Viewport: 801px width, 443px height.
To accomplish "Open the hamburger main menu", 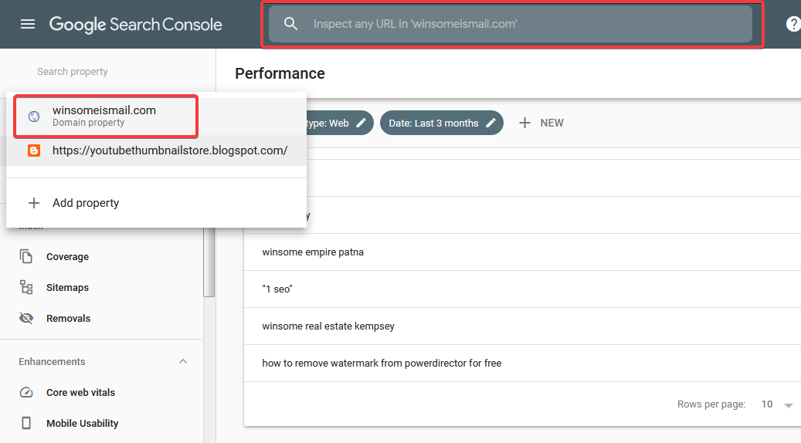I will (28, 24).
